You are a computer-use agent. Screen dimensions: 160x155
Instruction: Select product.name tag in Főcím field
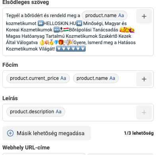click(x=96, y=78)
